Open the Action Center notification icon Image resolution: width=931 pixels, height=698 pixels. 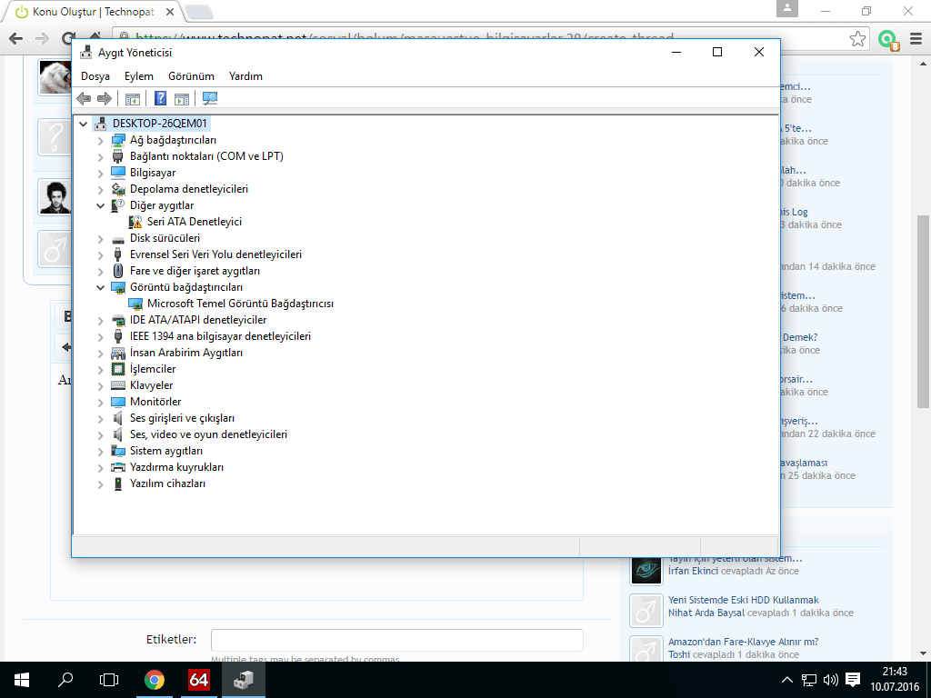click(x=853, y=680)
